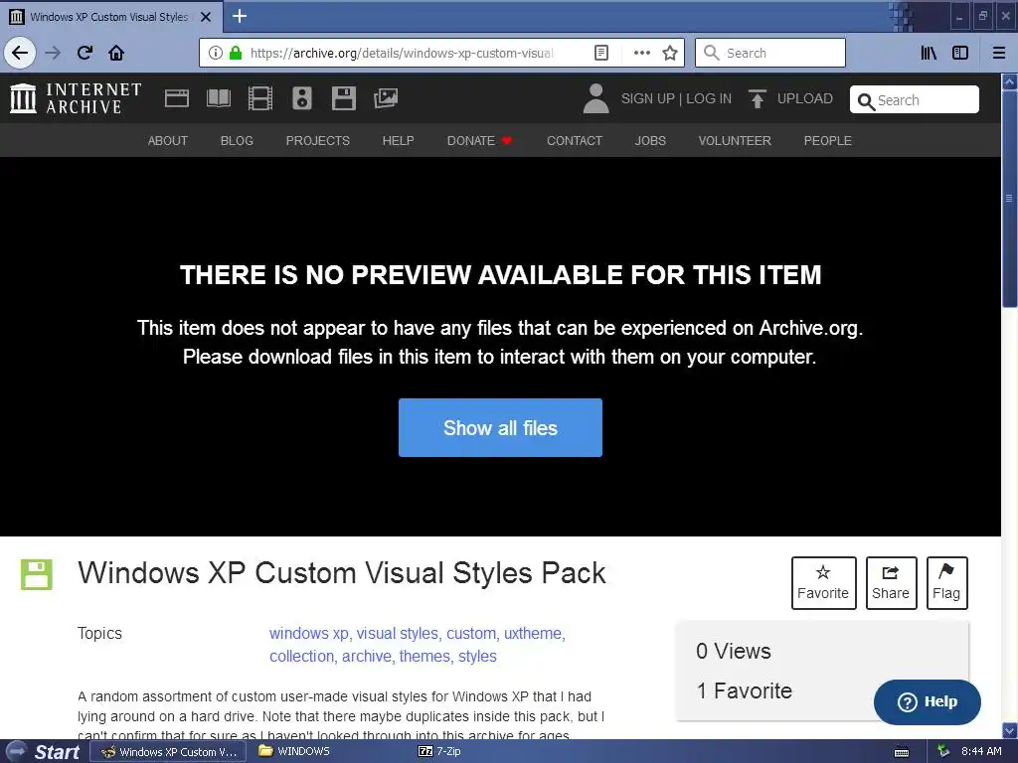
Task: Open the 'archive' topic link
Action: click(x=367, y=656)
